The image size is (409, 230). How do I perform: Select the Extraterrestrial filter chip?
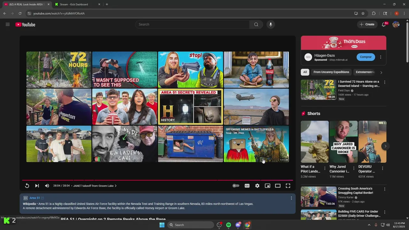(x=365, y=72)
